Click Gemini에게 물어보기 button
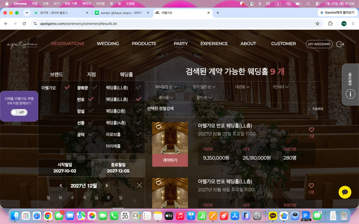This screenshot has height=224, width=359. pyautogui.click(x=337, y=13)
